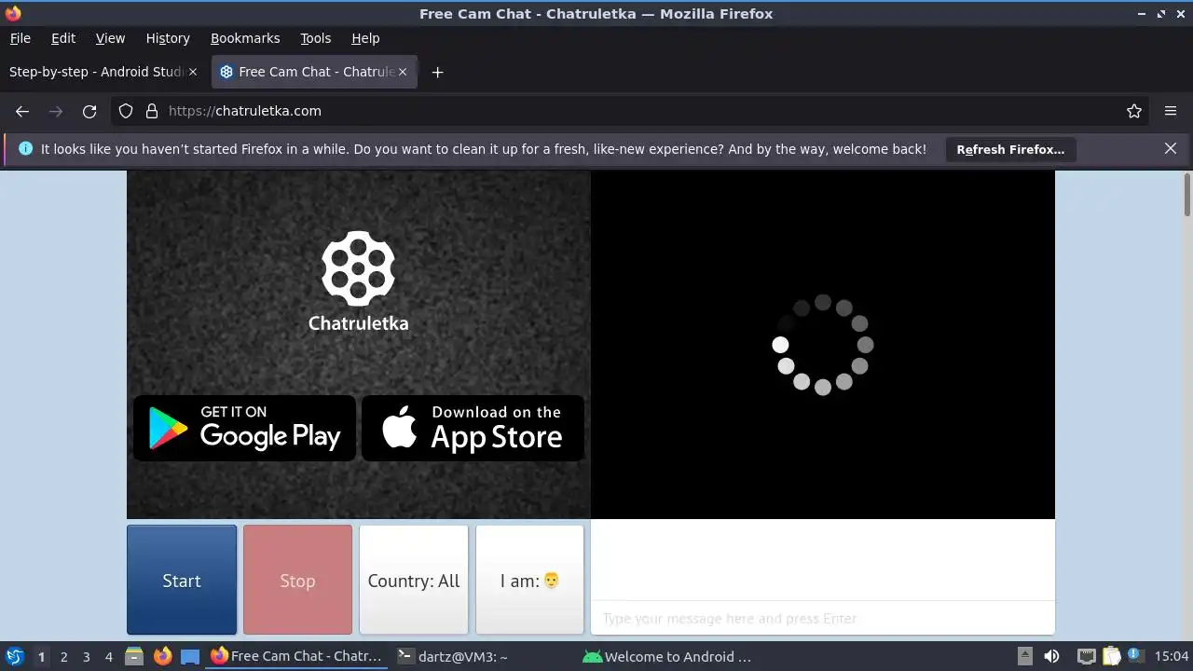This screenshot has height=671, width=1193.
Task: Stop the cam chat
Action: click(x=297, y=580)
